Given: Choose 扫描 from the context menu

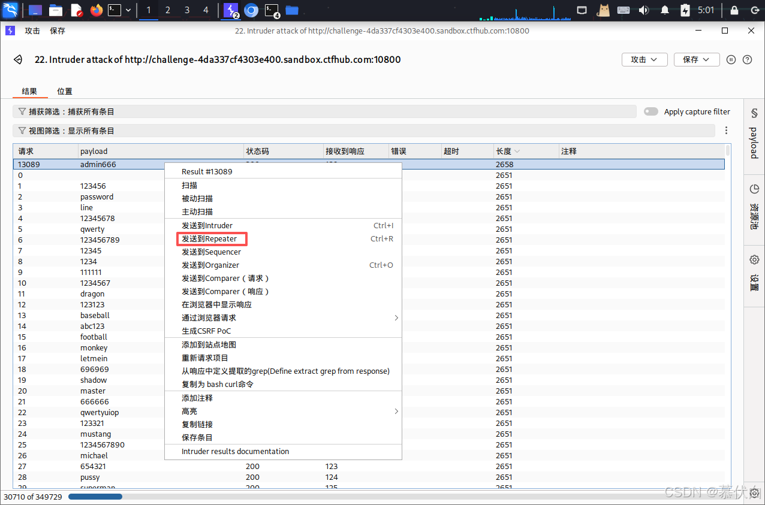Looking at the screenshot, I should coord(283,185).
